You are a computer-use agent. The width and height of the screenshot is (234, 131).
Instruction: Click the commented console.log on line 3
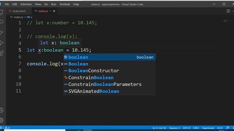[52, 36]
